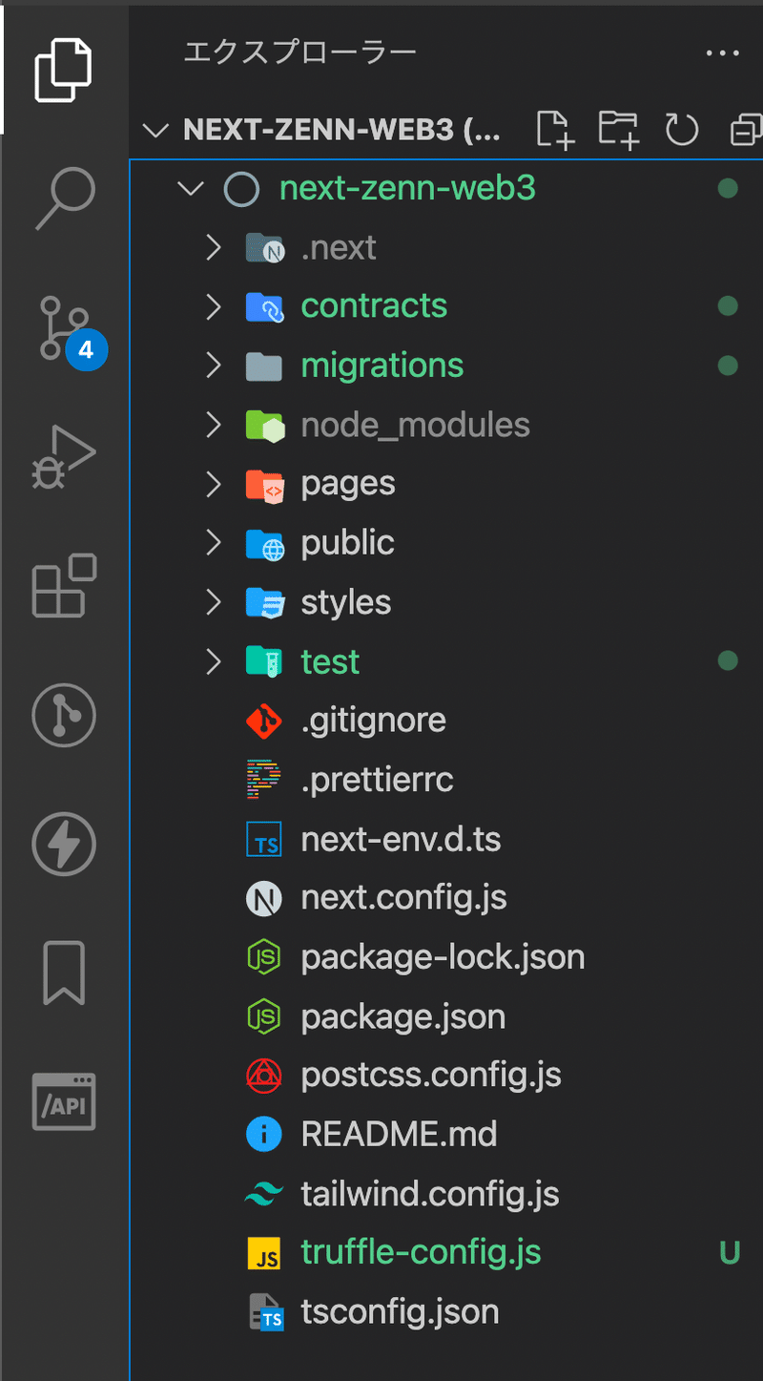This screenshot has width=763, height=1381.
Task: Click the git icon beside .gitignore
Action: click(x=264, y=722)
